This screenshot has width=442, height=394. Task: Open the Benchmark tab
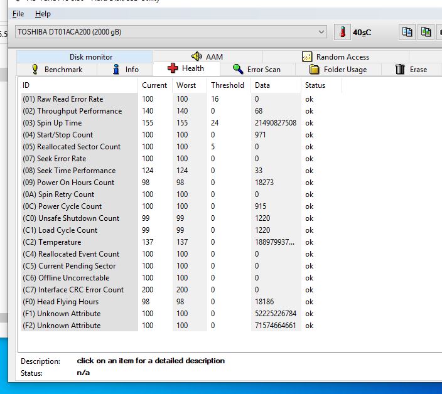[57, 70]
